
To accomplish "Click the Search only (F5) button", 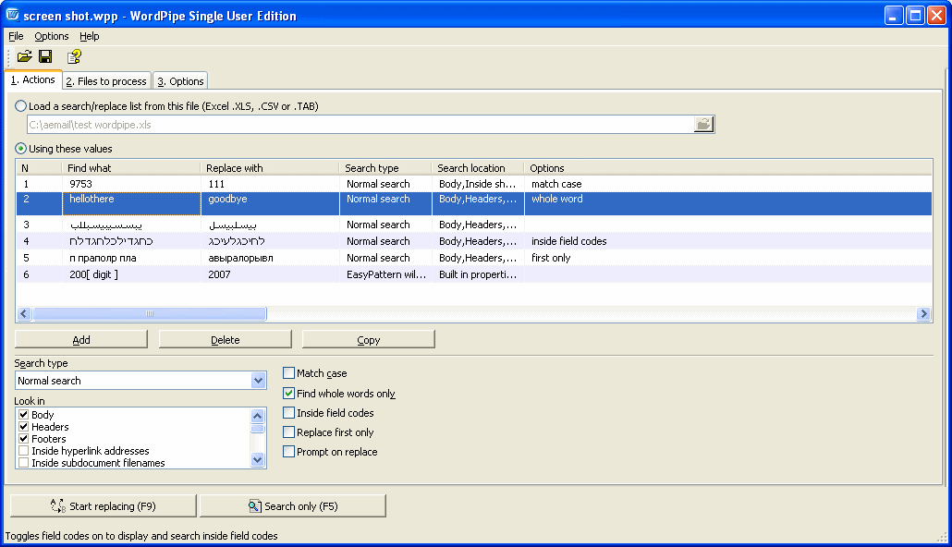I will pos(292,506).
